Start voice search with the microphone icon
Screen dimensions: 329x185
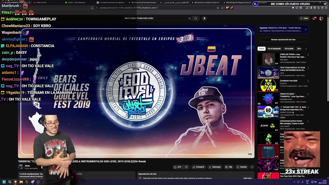[x=204, y=18]
